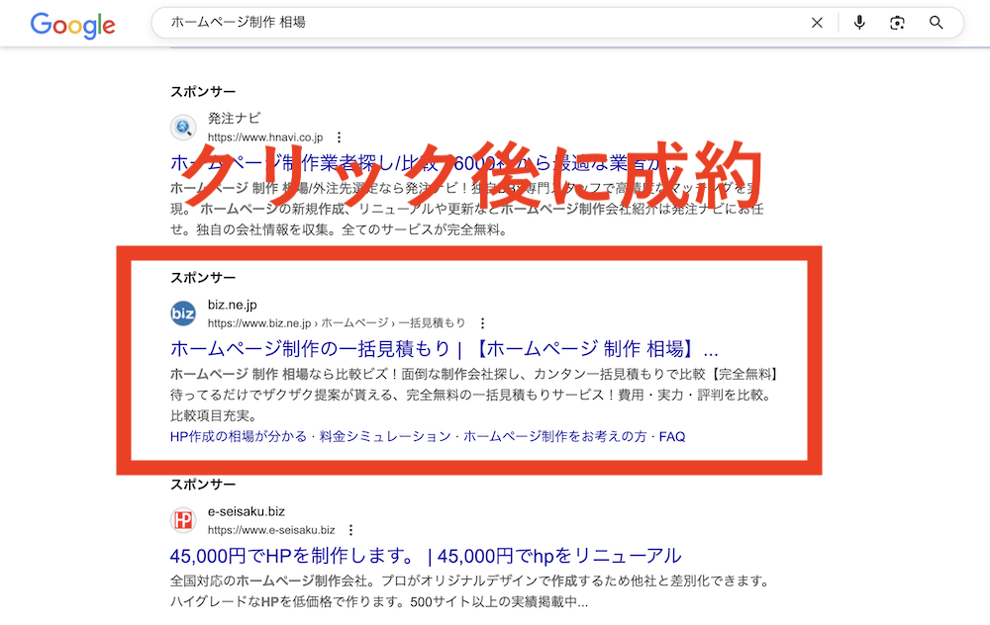Open the https://www.hnavi.co.jp URL
Screen dimensions: 990x625
(x=265, y=136)
